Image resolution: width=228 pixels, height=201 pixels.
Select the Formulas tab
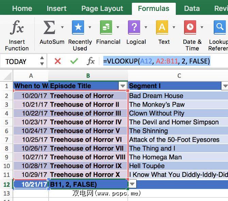pyautogui.click(x=153, y=8)
